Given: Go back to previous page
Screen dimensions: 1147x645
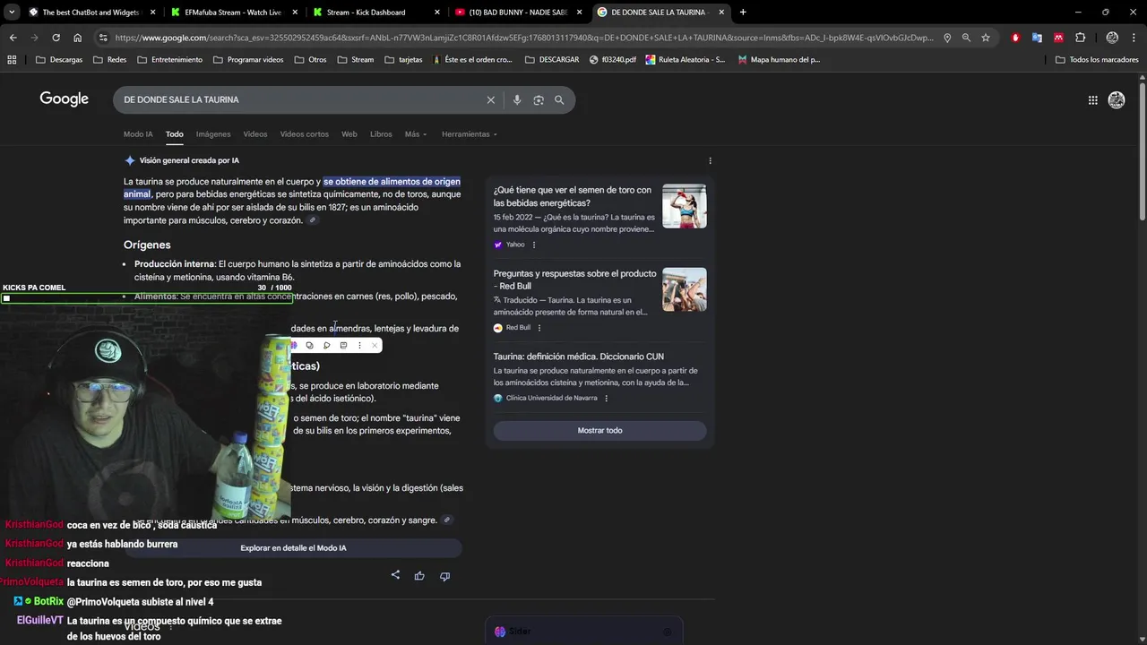Looking at the screenshot, I should [13, 38].
